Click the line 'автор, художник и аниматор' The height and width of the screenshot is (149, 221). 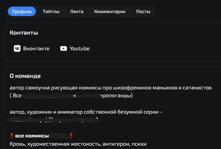[46, 112]
